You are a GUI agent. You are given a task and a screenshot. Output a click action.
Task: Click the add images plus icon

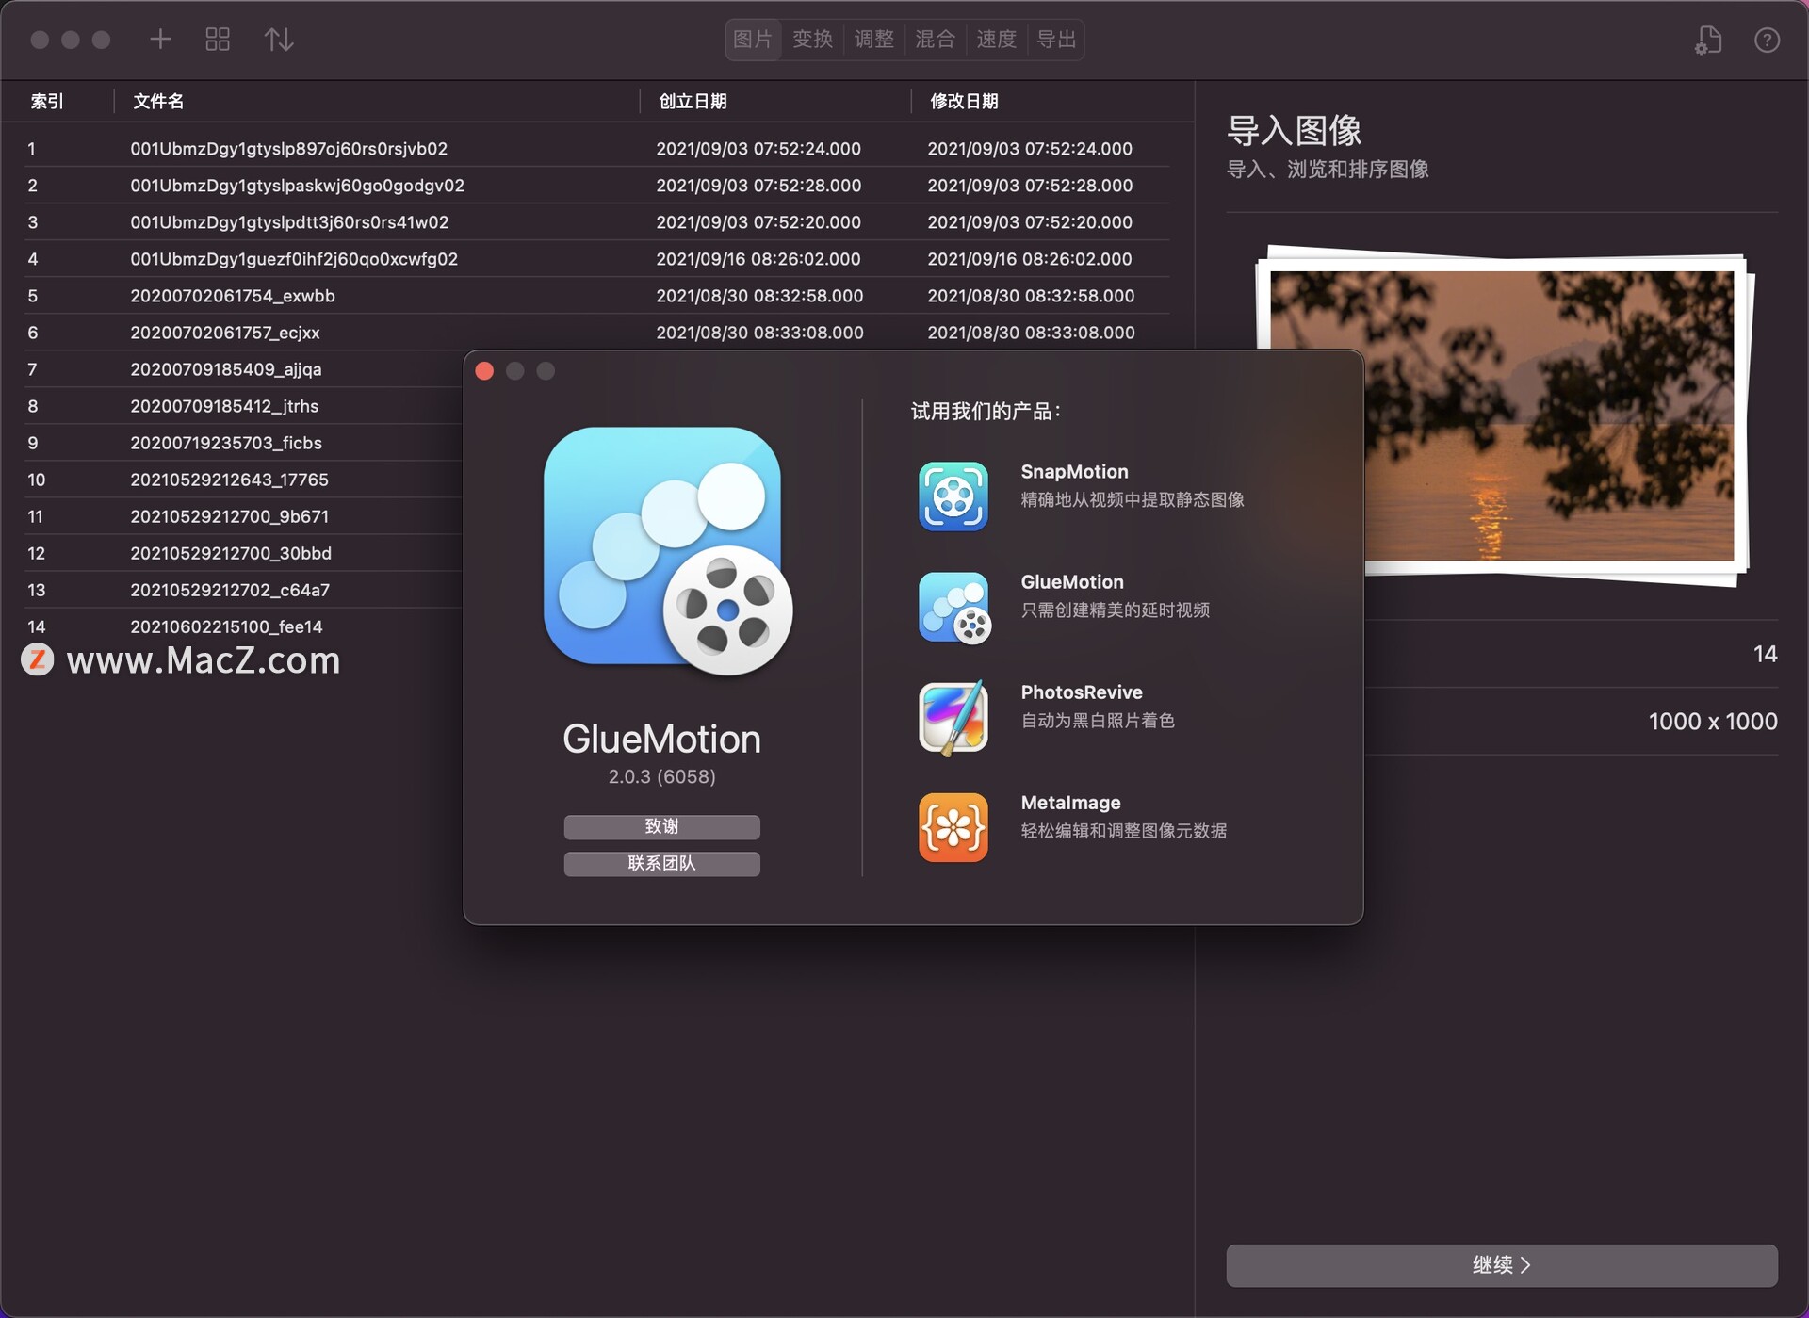point(160,39)
